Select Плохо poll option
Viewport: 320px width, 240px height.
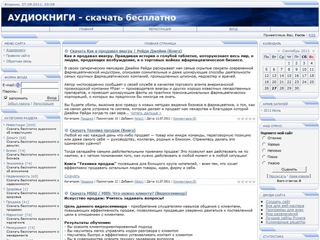[x=264, y=157]
